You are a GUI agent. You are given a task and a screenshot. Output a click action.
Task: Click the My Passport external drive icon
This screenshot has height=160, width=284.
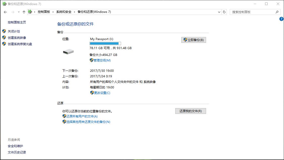[x=68, y=52]
